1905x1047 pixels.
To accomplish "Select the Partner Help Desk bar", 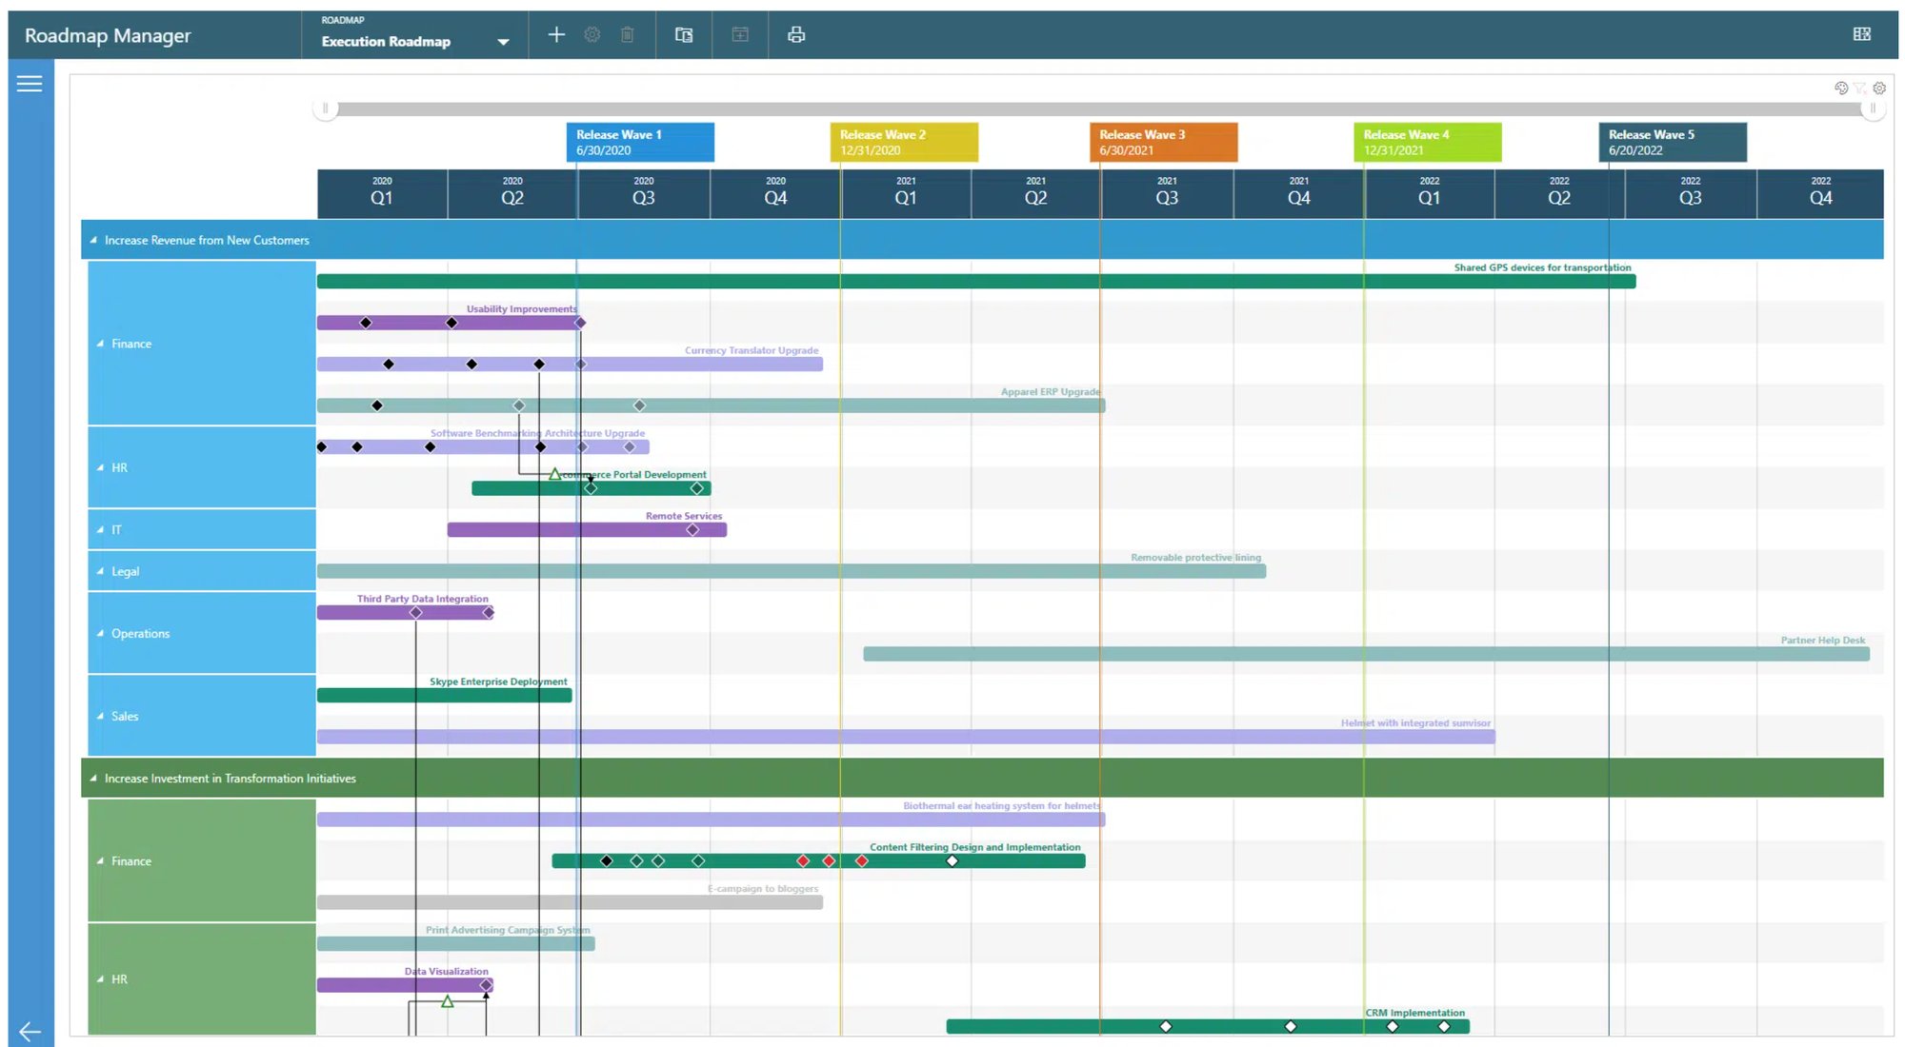I will (x=1366, y=654).
